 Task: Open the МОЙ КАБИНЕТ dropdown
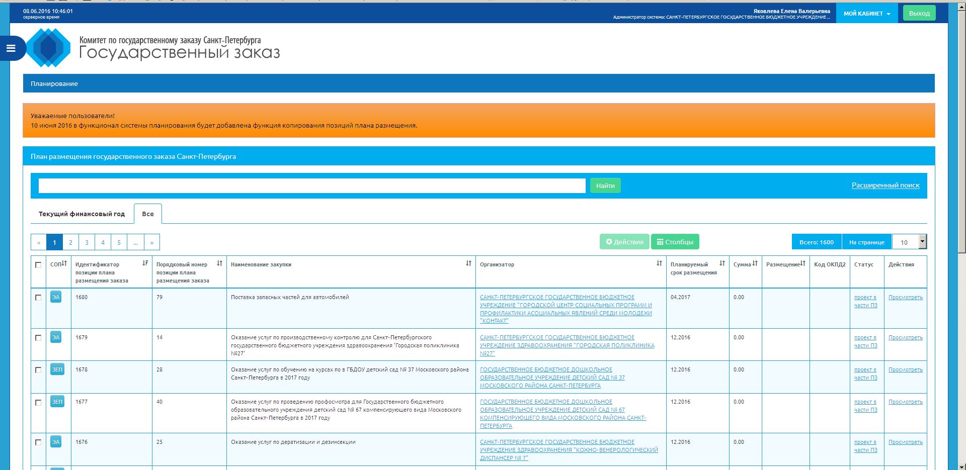point(866,14)
